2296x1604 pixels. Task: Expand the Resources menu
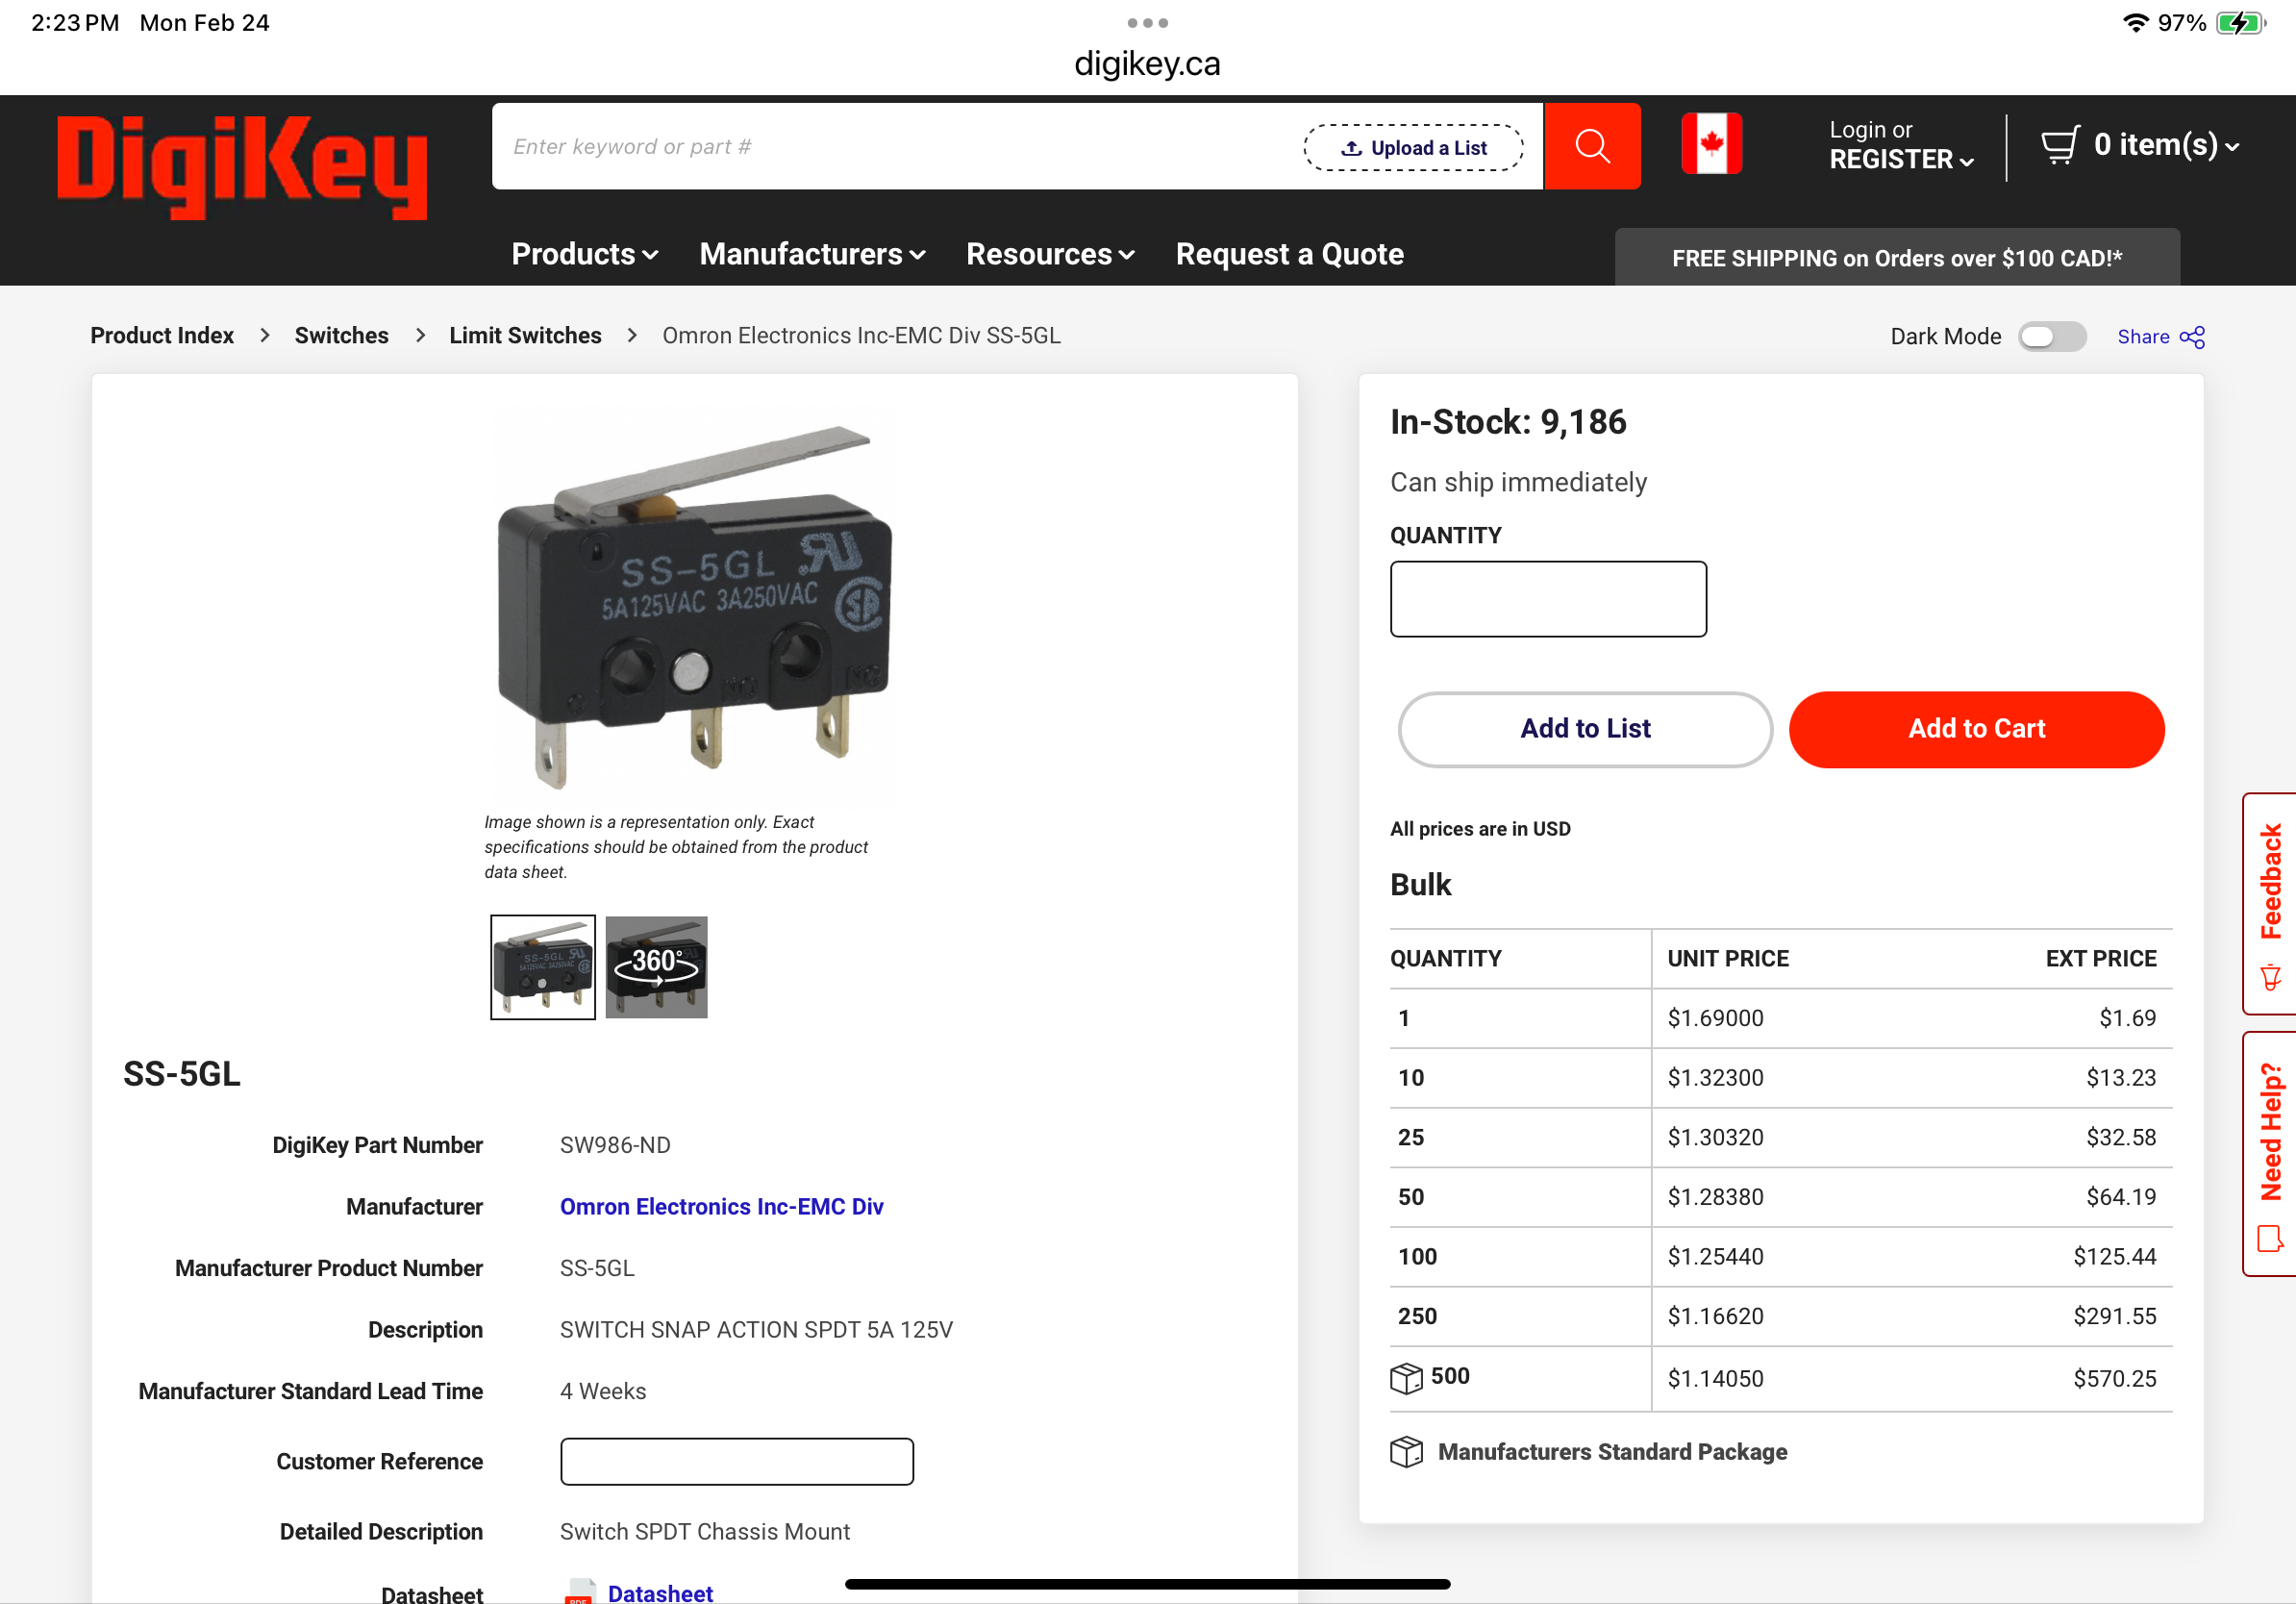1051,254
